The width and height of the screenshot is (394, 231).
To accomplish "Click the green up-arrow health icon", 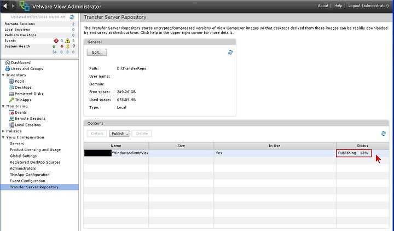I will coord(54,47).
